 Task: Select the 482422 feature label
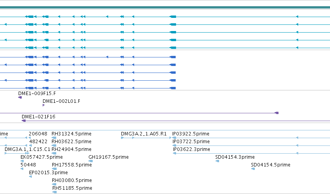(x=38, y=142)
